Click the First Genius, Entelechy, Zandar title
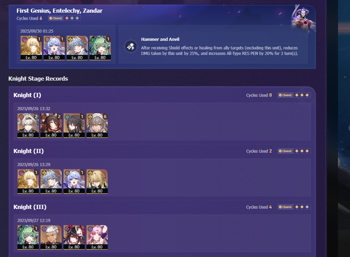Viewport: 350px width, 257px height. [x=59, y=11]
